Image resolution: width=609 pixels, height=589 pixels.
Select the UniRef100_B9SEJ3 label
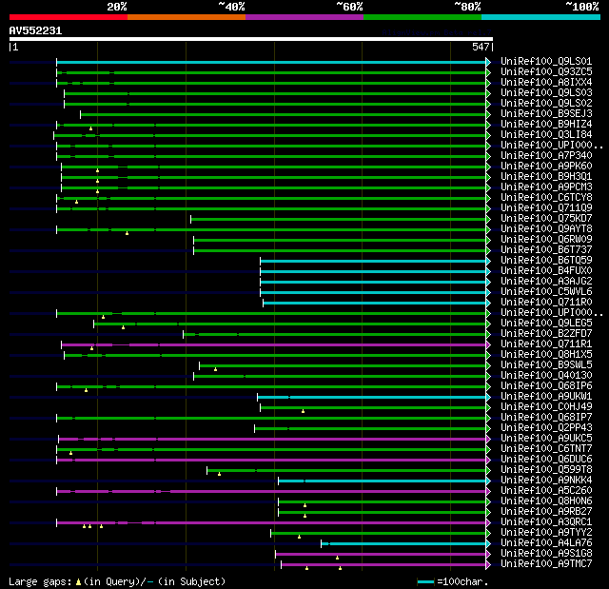[x=546, y=114]
